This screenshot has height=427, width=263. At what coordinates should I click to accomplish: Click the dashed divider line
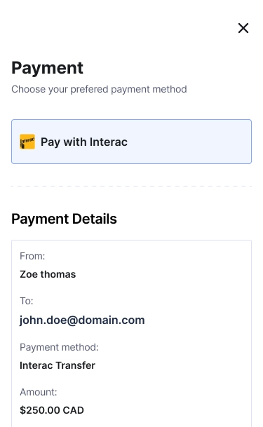click(132, 187)
